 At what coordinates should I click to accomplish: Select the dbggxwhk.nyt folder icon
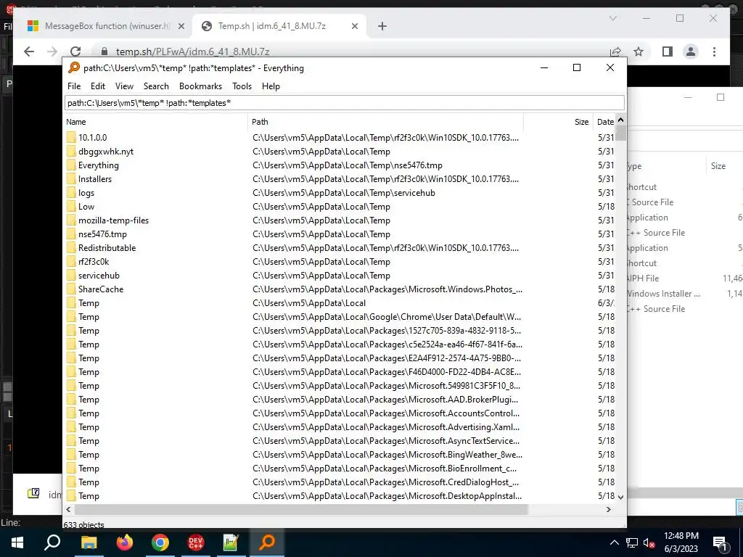point(71,151)
